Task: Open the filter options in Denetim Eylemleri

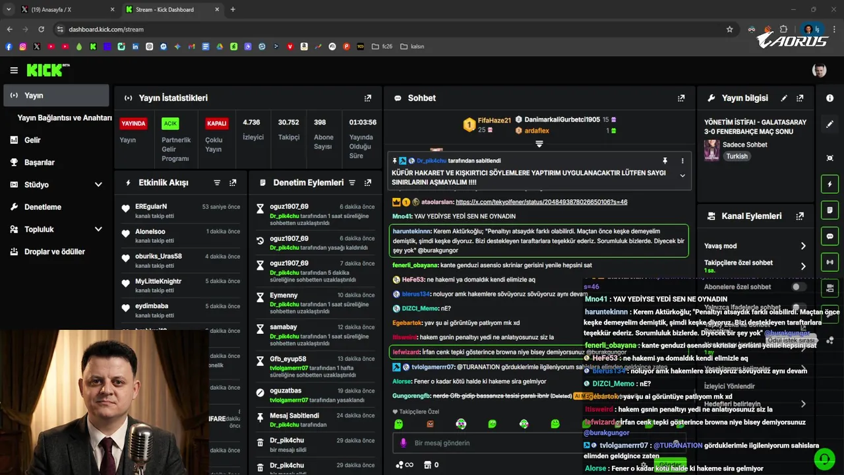Action: coord(352,183)
